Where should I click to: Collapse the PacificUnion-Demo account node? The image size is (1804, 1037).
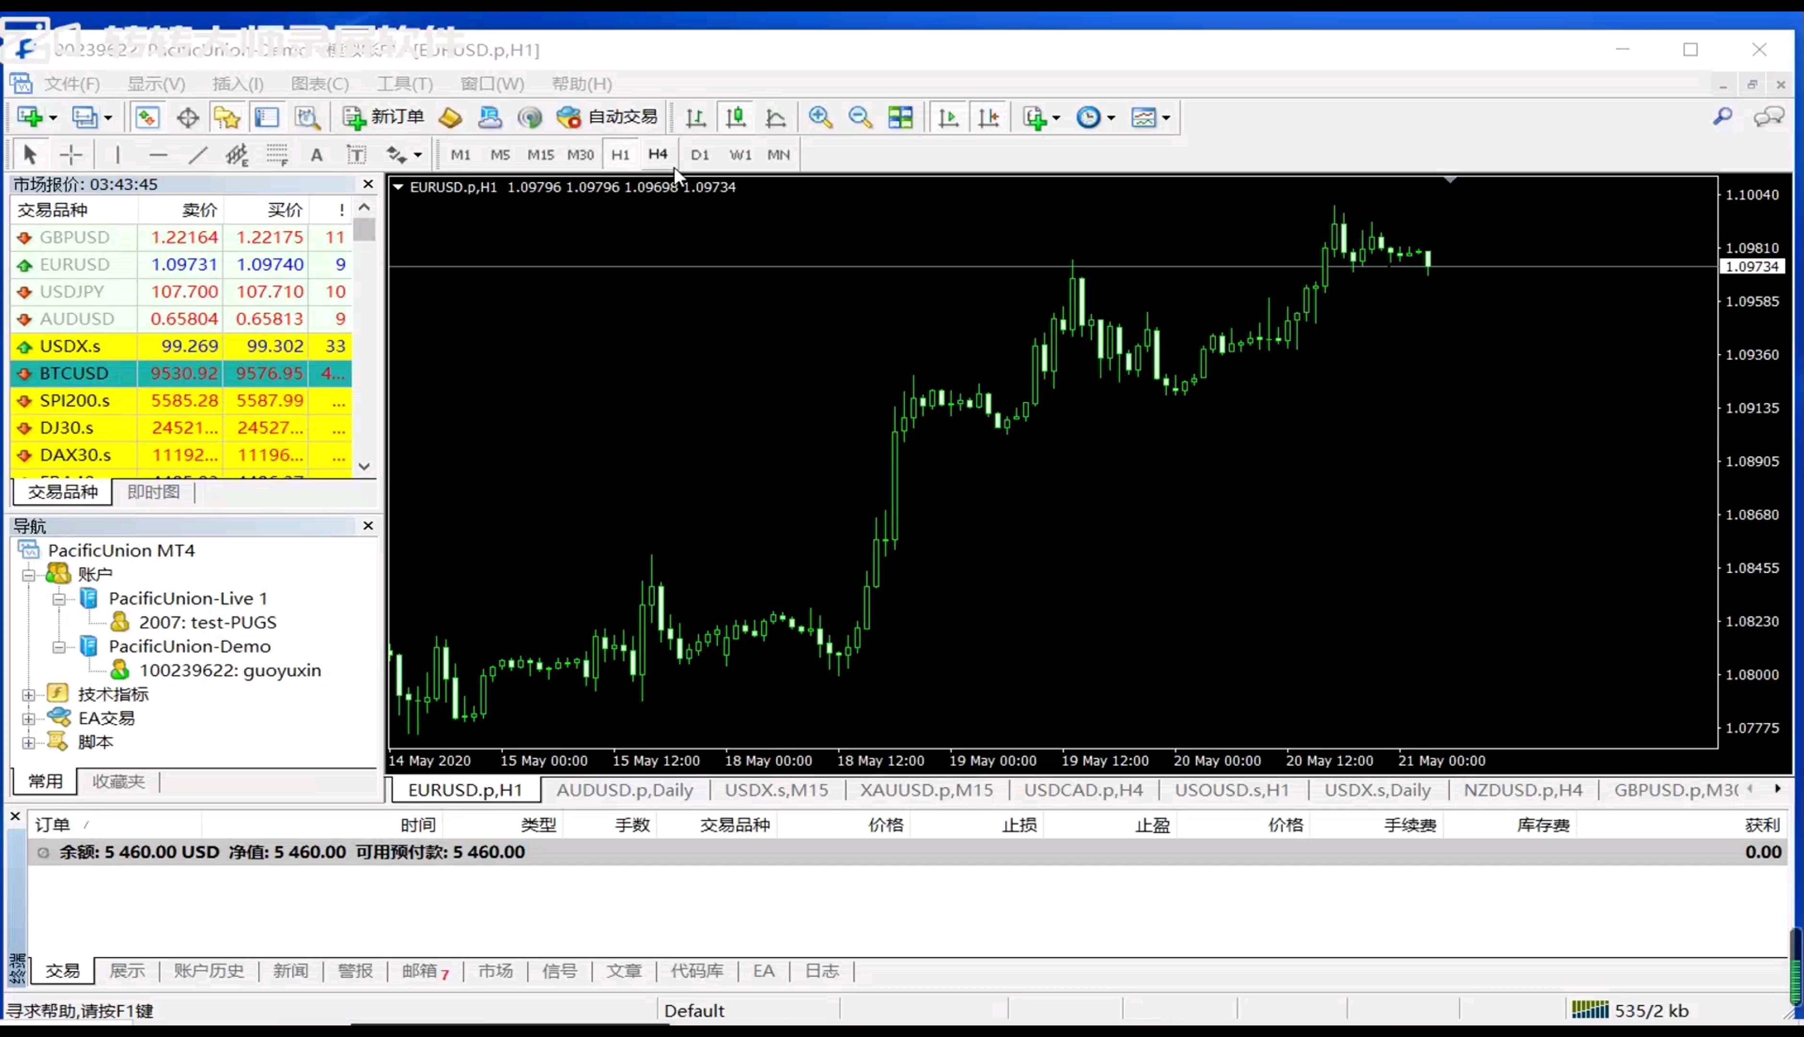click(59, 647)
